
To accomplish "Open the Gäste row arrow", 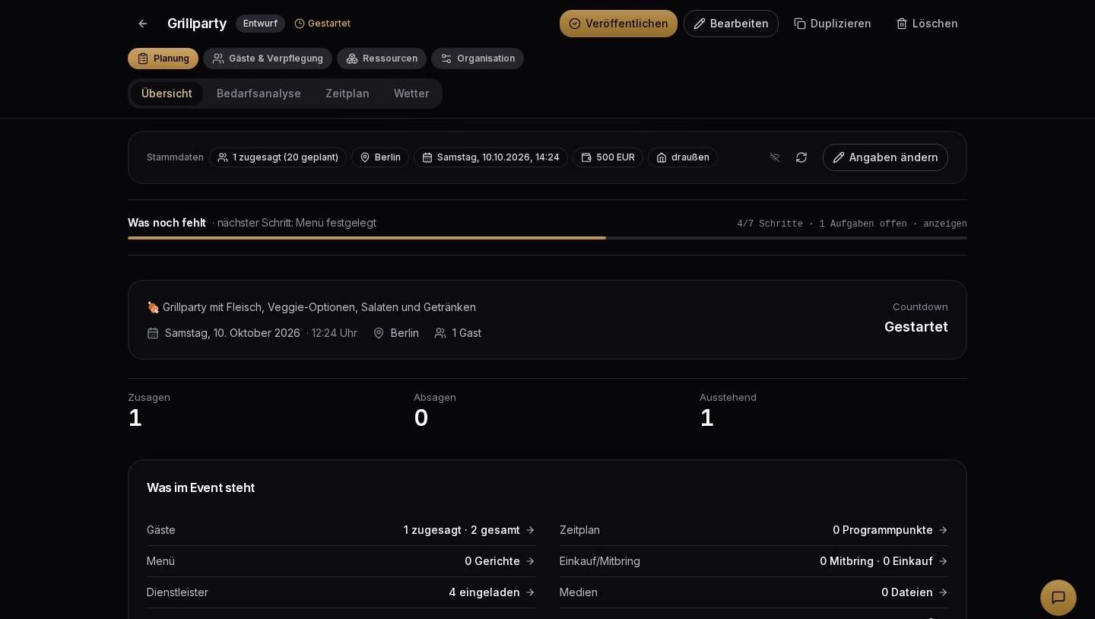I will pos(530,530).
